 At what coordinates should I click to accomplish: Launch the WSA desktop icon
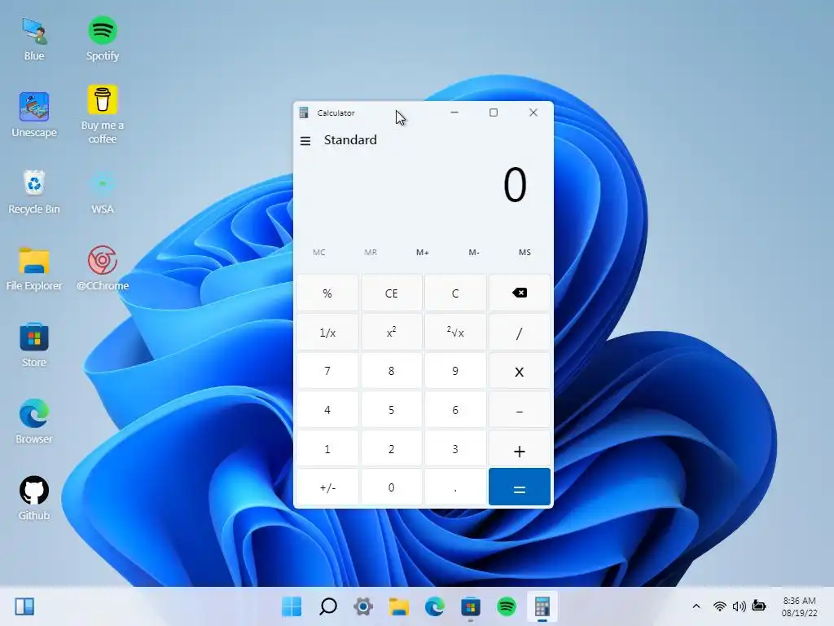102,192
